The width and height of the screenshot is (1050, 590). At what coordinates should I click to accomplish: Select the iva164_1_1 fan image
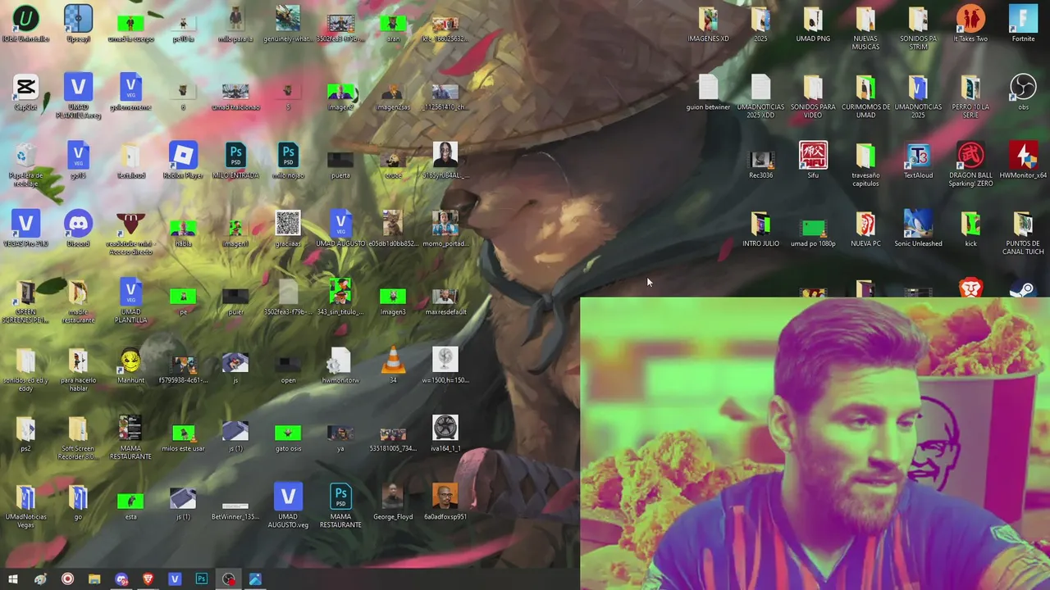pyautogui.click(x=445, y=433)
